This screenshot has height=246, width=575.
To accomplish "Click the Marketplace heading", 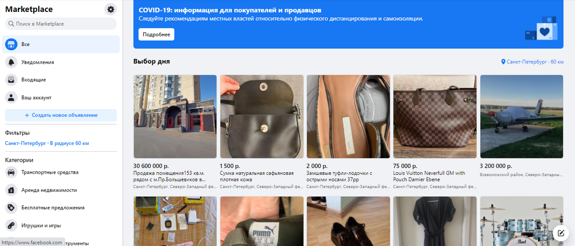I will [29, 9].
